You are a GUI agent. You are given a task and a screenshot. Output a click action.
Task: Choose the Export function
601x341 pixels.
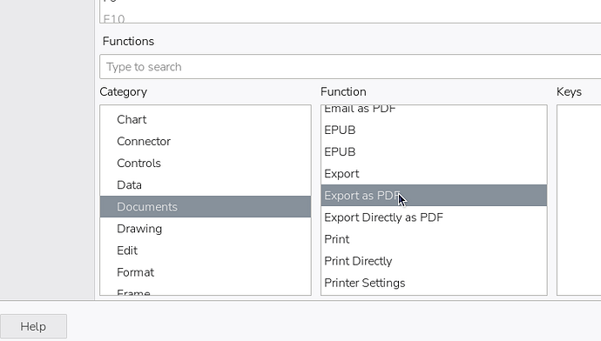coord(434,174)
